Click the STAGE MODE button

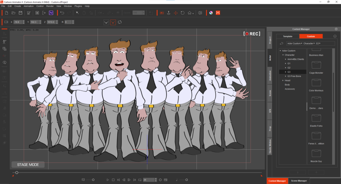(28, 165)
